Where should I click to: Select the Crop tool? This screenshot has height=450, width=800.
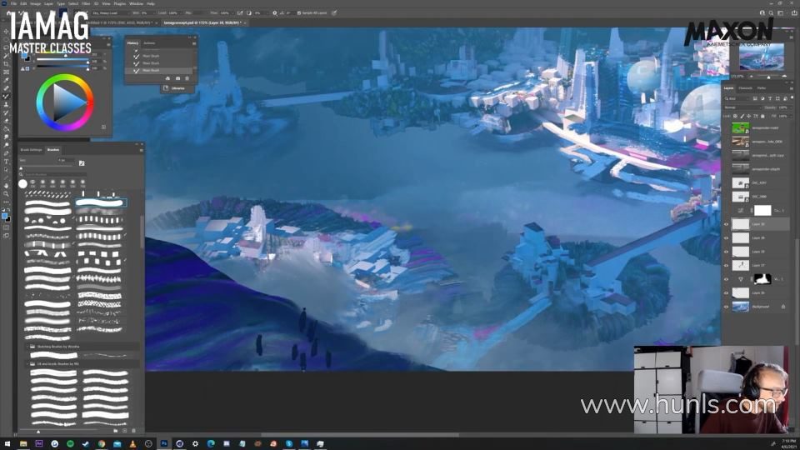[x=6, y=64]
